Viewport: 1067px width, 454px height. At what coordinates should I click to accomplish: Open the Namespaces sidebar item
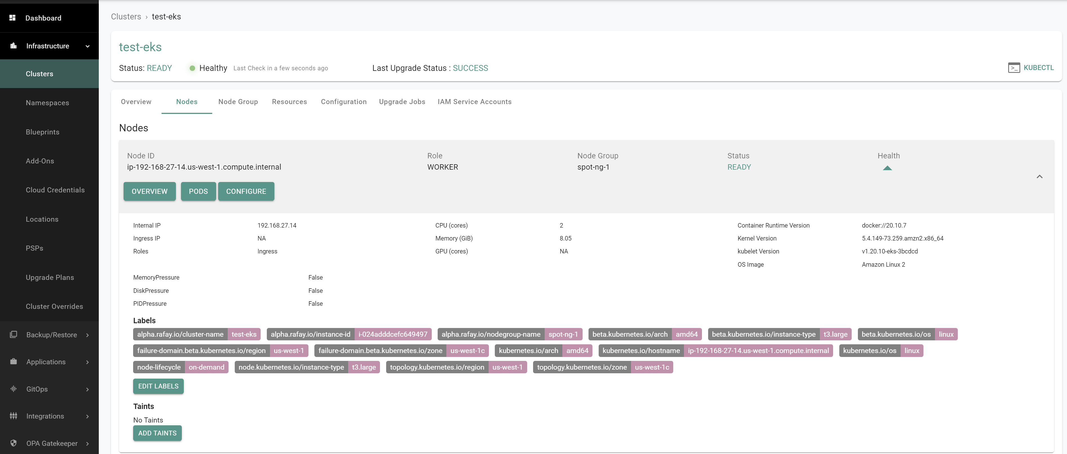pos(47,103)
